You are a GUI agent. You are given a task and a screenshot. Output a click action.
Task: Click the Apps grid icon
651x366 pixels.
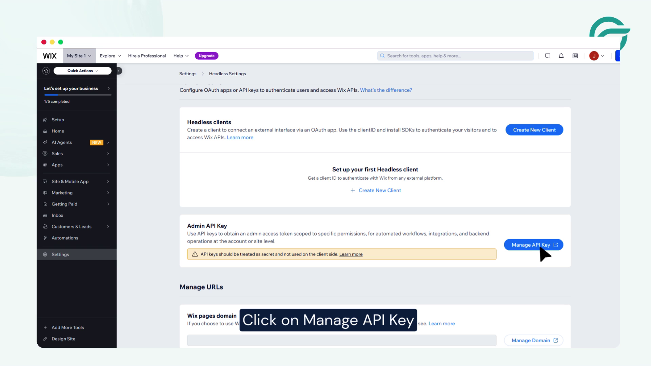point(45,165)
